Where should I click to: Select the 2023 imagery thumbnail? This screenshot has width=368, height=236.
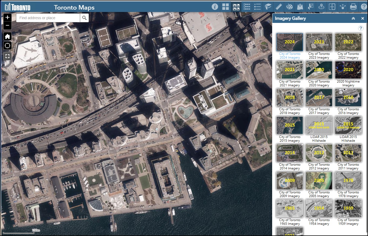click(319, 42)
